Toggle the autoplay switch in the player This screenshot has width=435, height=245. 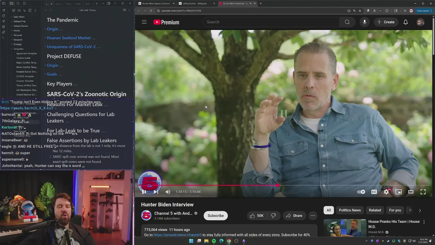(361, 192)
